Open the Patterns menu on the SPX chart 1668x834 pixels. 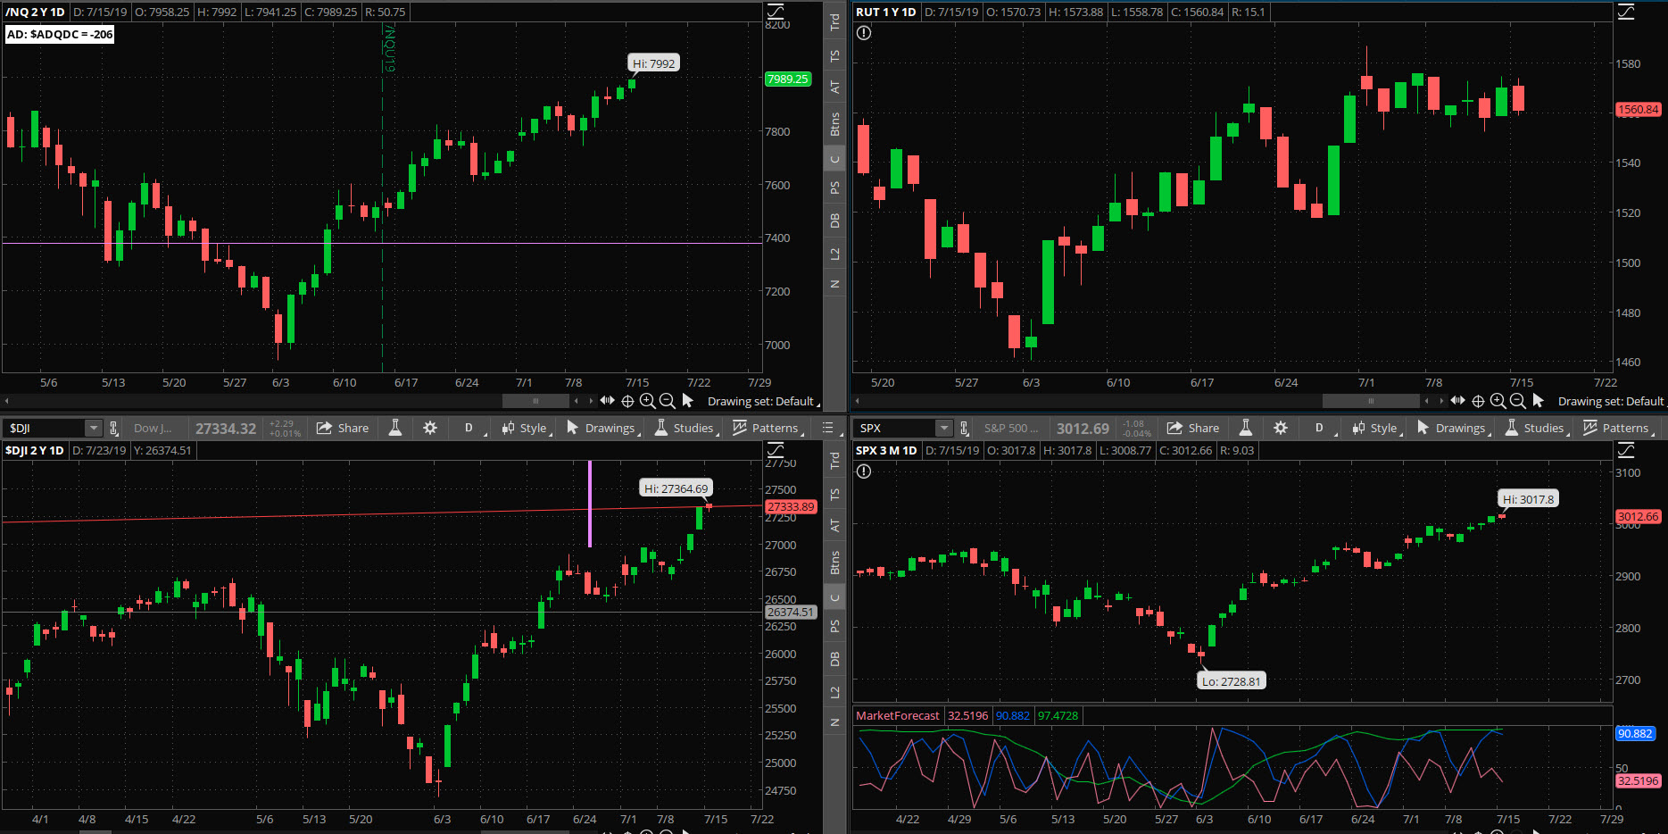(x=1617, y=428)
